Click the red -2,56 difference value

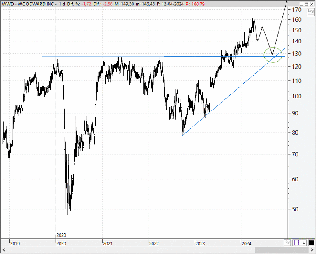tap(108, 4)
